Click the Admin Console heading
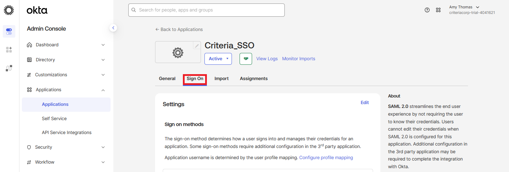This screenshot has width=509, height=172. click(x=46, y=29)
